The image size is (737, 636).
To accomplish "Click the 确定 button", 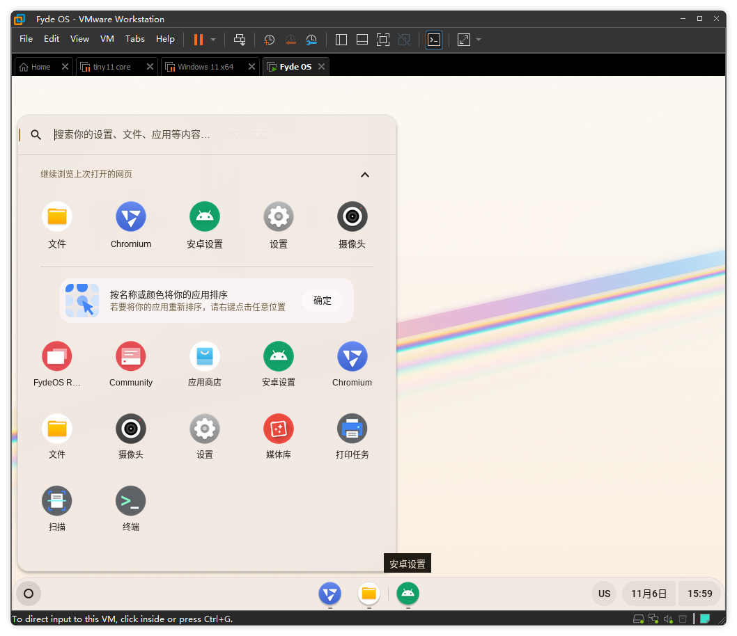I will click(x=323, y=301).
